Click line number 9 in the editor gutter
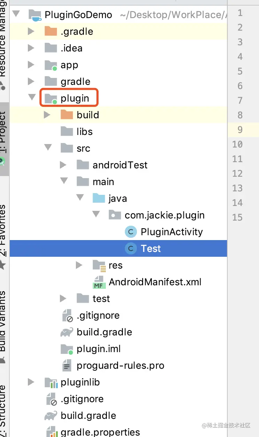 tap(240, 130)
